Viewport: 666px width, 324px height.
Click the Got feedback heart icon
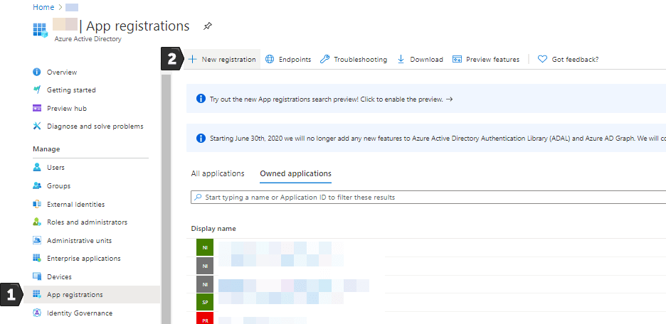coord(542,60)
